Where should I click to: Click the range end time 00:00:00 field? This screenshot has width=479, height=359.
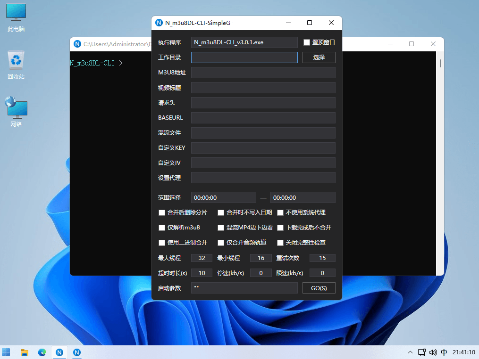pos(303,198)
